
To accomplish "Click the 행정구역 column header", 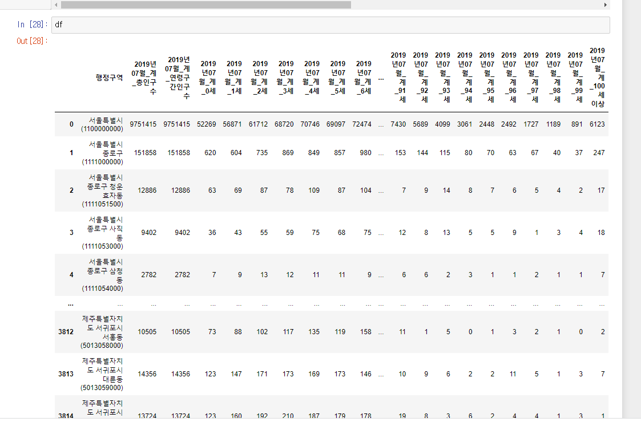I will 109,78.
